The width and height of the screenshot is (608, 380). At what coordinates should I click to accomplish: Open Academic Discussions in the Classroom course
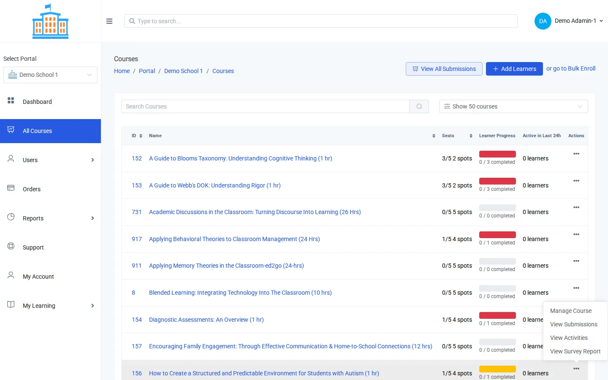coord(255,212)
